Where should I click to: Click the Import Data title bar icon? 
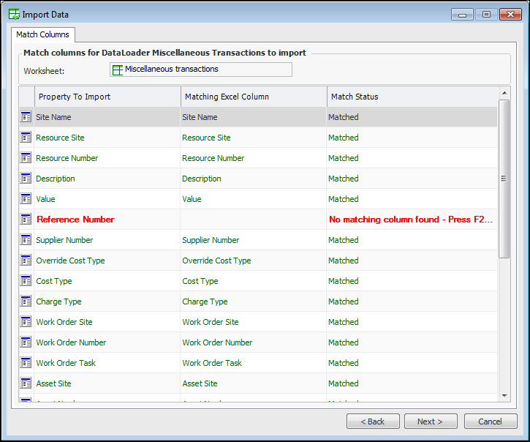coord(14,13)
